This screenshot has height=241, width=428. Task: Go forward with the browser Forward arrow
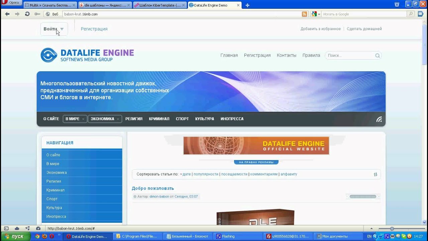(17, 14)
